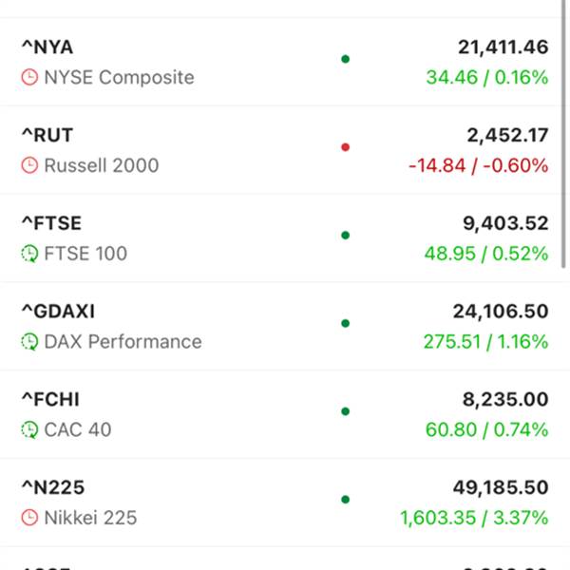Tap the Russell 2000 change -14.84 / -0.60%
This screenshot has width=570, height=570.
point(478,165)
